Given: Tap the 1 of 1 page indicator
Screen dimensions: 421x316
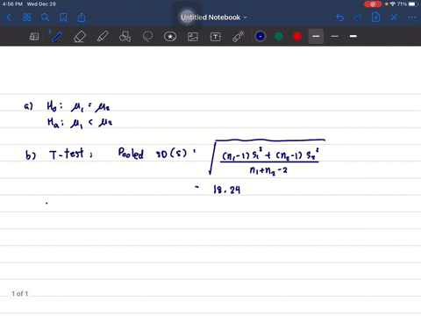Looking at the screenshot, I should tap(19, 293).
